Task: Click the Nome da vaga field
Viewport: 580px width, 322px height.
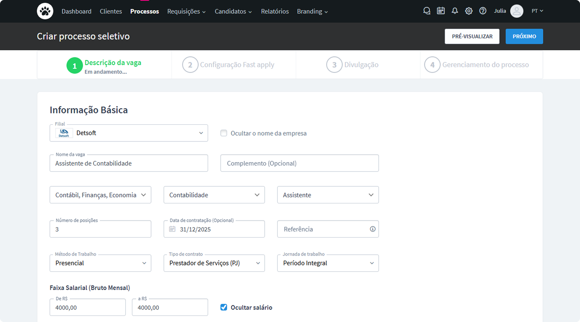Action: tap(129, 163)
